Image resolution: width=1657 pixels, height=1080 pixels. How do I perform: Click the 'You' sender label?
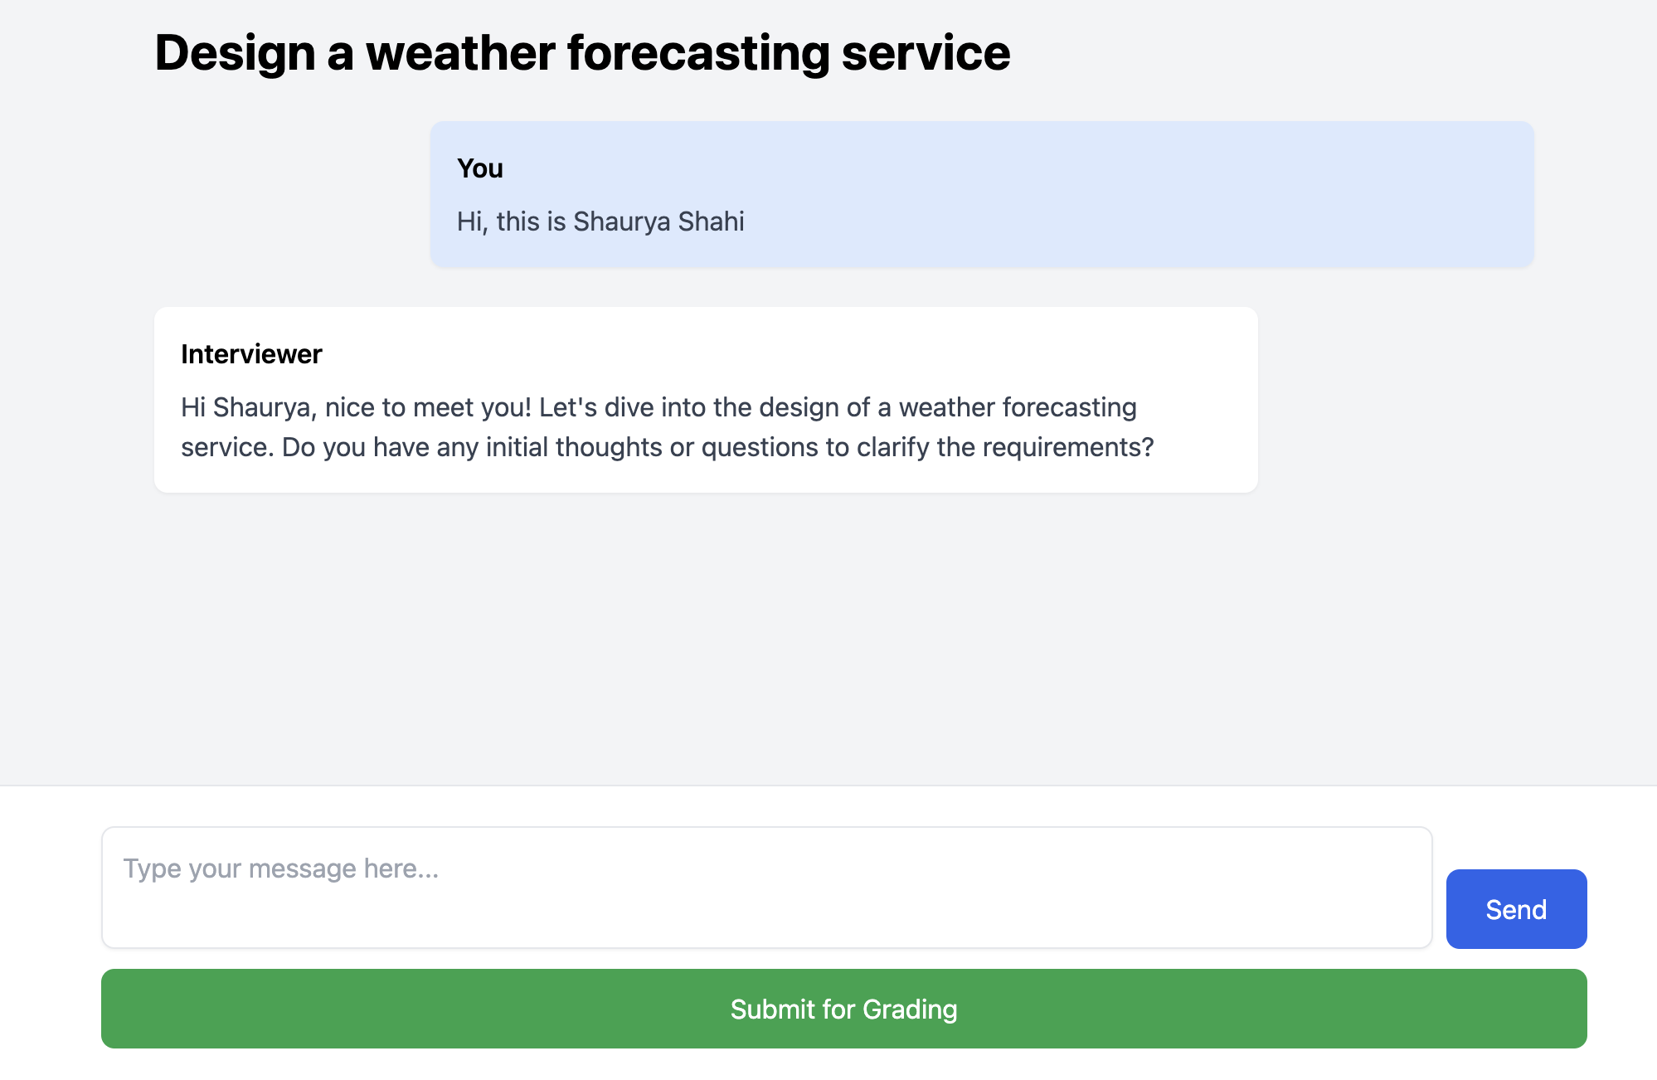coord(480,168)
